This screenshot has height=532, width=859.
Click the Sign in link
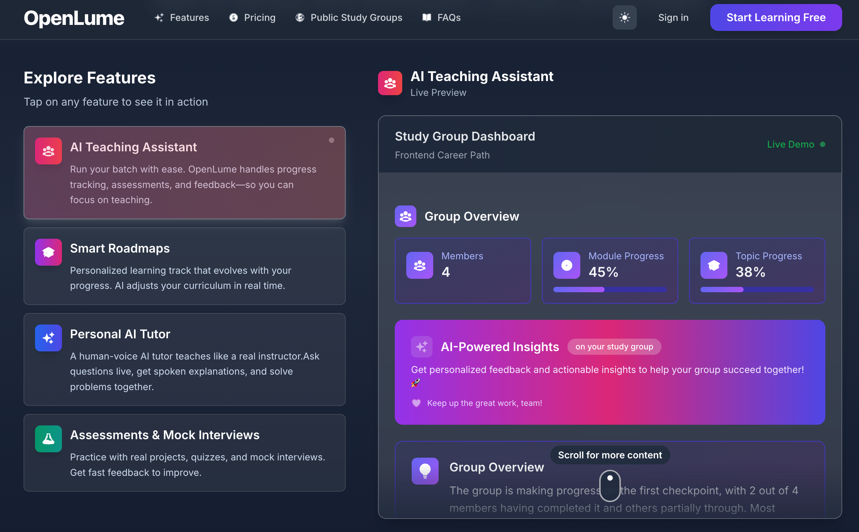(x=673, y=17)
